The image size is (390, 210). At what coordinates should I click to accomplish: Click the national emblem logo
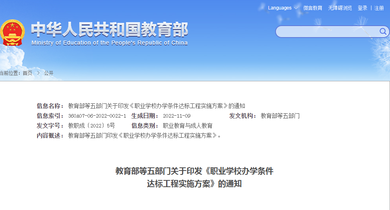(x=12, y=33)
